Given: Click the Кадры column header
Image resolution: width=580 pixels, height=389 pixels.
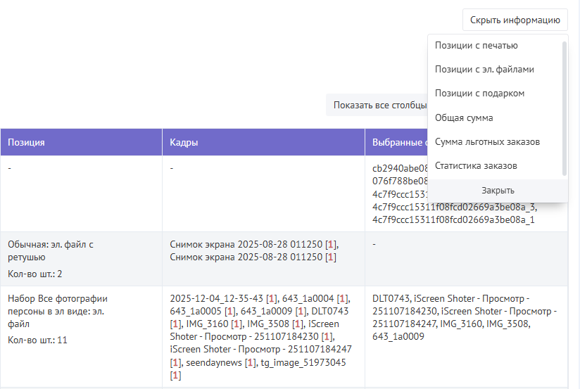Looking at the screenshot, I should (184, 142).
